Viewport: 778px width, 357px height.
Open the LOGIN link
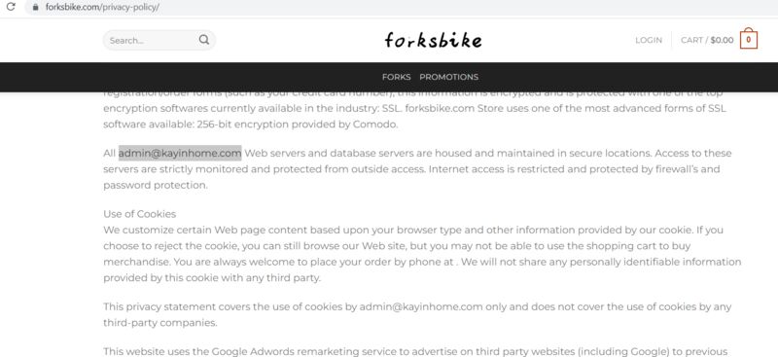pyautogui.click(x=649, y=40)
